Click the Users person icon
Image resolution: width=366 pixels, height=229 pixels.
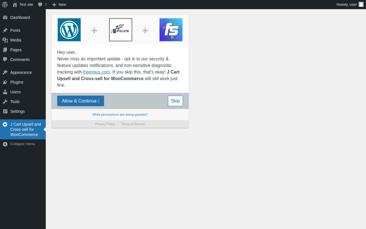pos(5,92)
